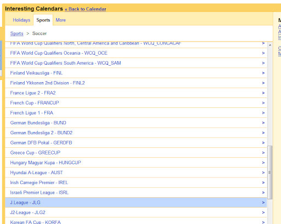Choose French Cup - FRANCUP
281x224 pixels.
click(136, 103)
